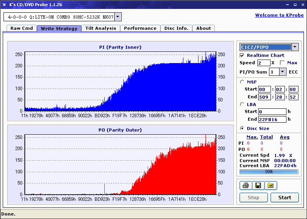Click the print chart icon

pyautogui.click(x=245, y=185)
